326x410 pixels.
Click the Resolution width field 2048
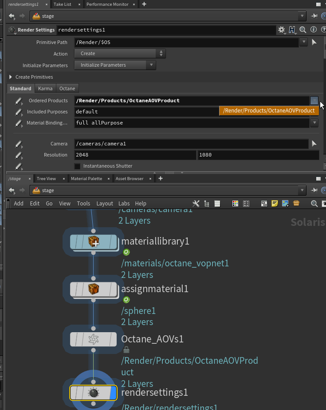pos(135,155)
